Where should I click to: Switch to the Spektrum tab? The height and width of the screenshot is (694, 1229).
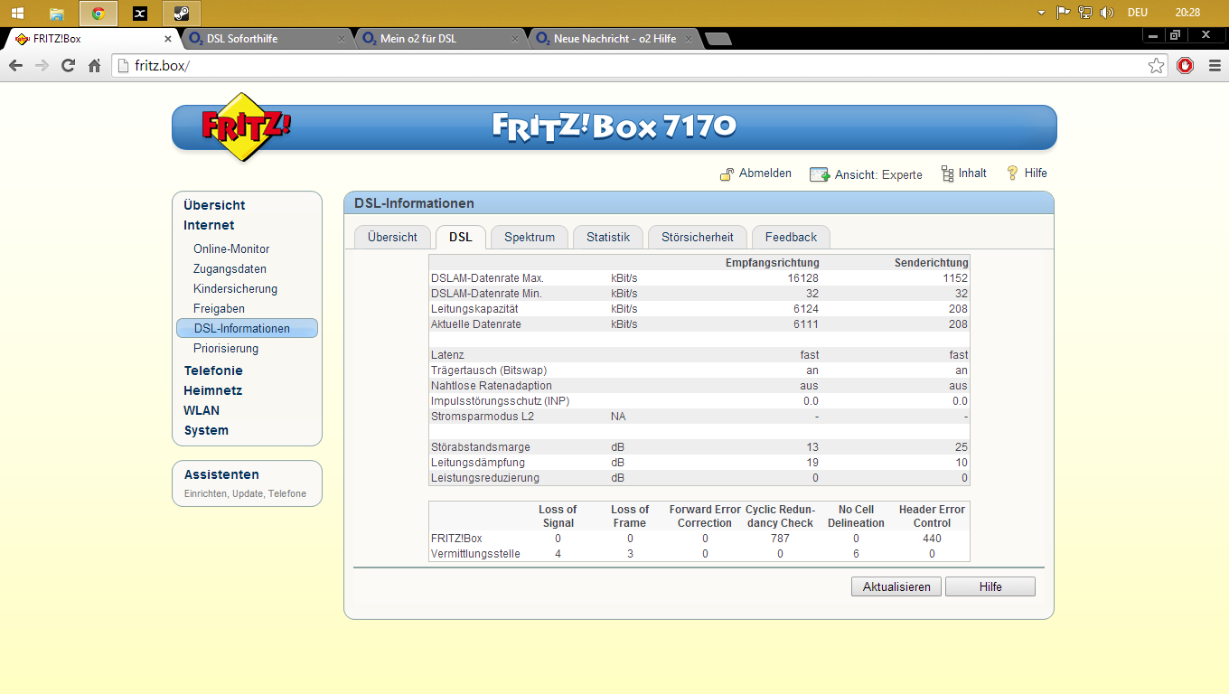[530, 237]
